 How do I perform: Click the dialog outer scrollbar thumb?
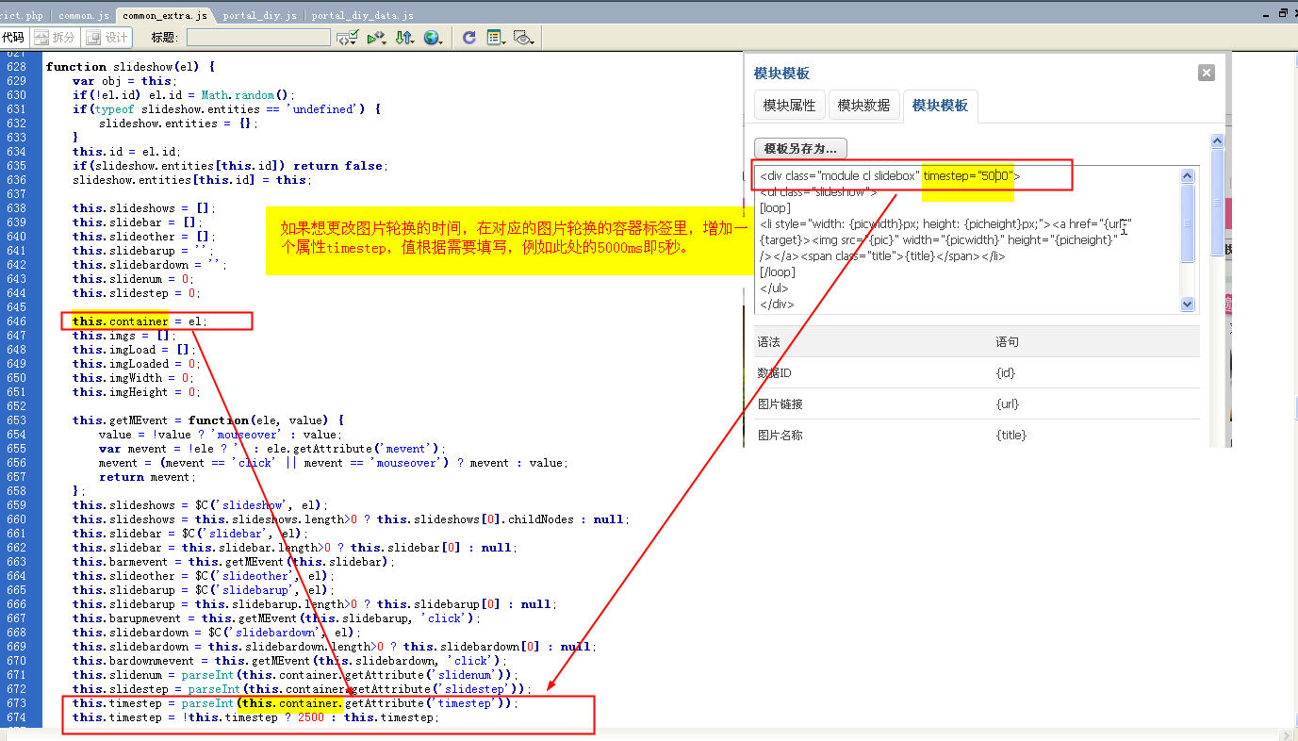coord(1217,203)
